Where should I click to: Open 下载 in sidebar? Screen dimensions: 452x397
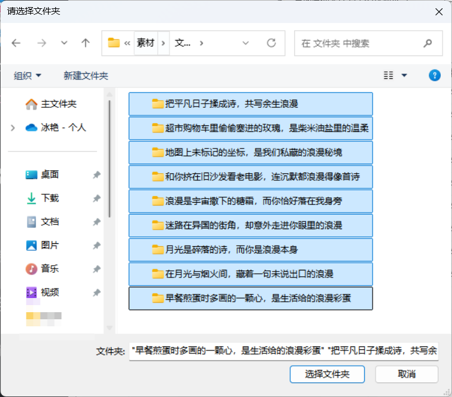[42, 198]
